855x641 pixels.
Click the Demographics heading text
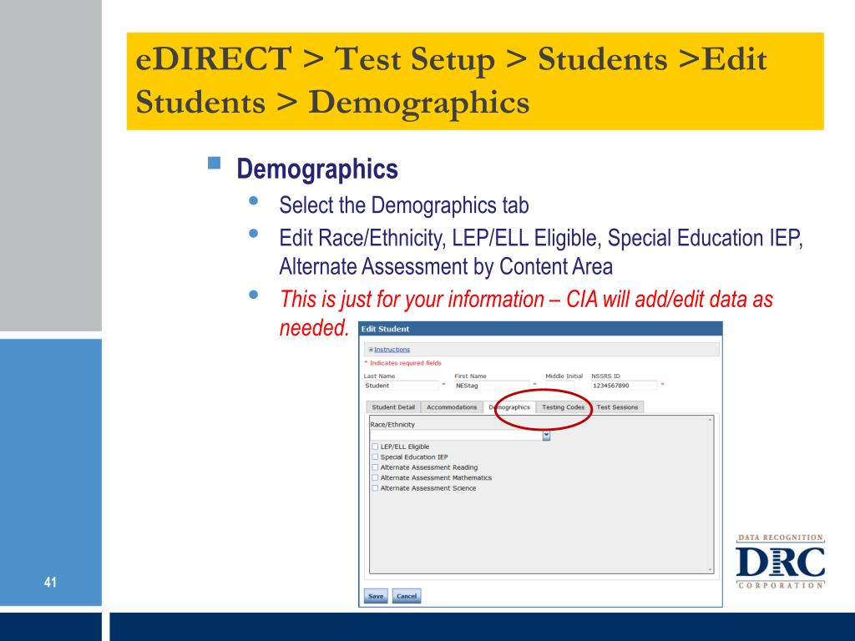click(316, 169)
